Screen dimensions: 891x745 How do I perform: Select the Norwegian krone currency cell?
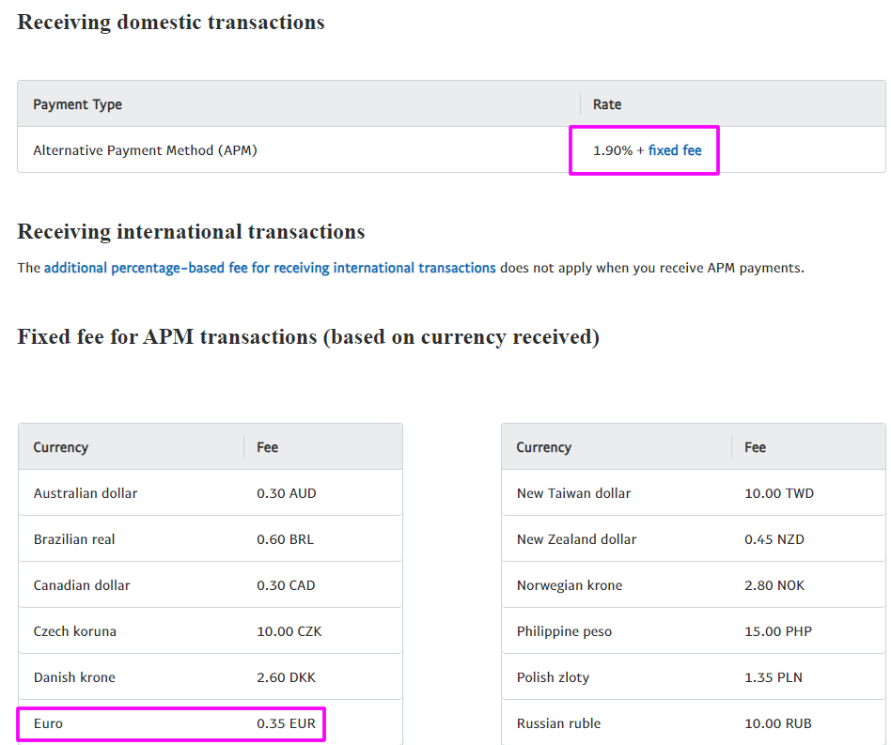pos(570,585)
